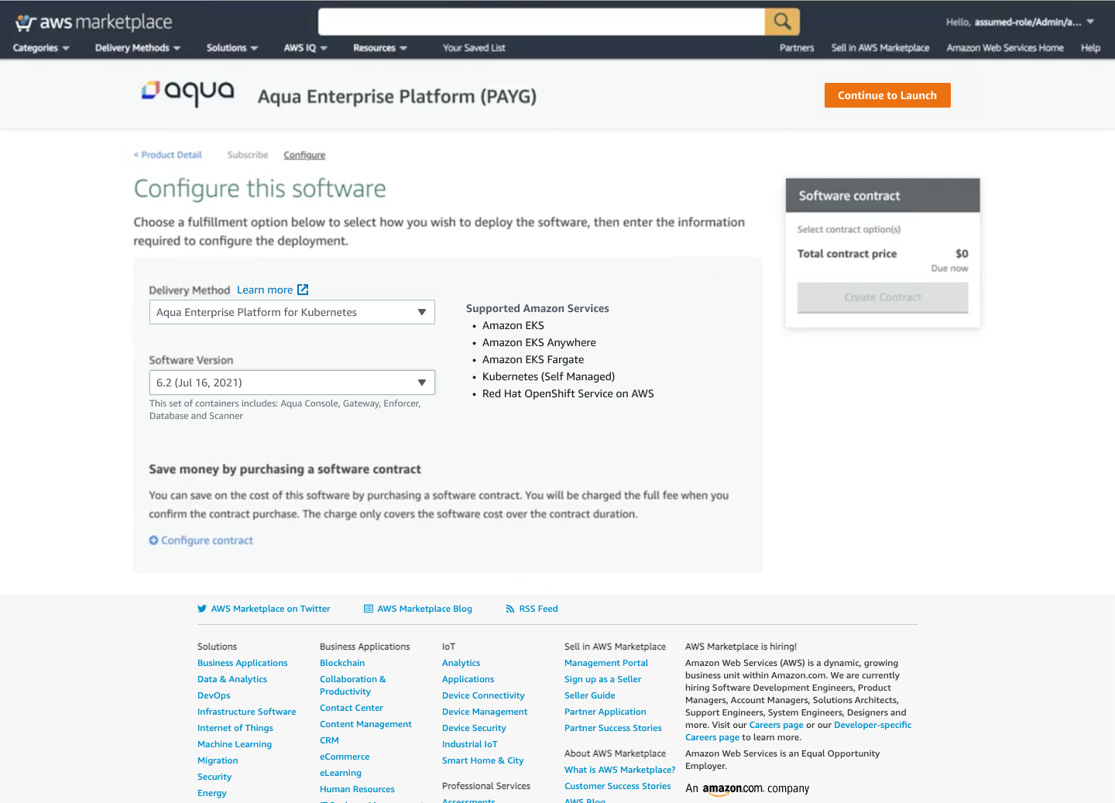Go to Partners page
Viewport: 1115px width, 803px height.
tap(797, 48)
